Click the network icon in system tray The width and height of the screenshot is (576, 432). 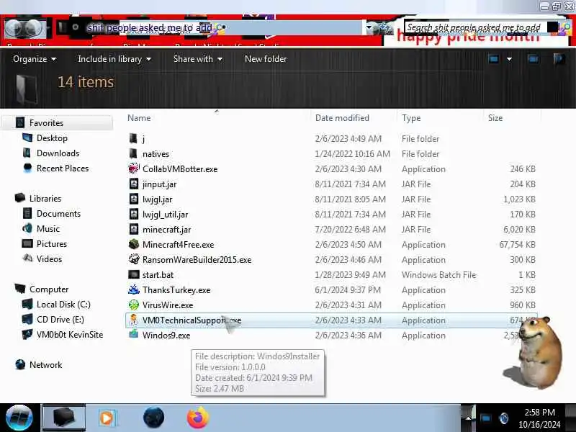[485, 418]
